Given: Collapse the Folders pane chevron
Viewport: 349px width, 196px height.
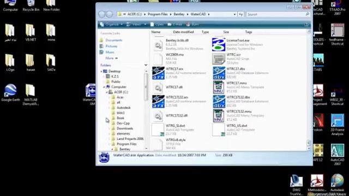Looking at the screenshot, I should click(146, 65).
